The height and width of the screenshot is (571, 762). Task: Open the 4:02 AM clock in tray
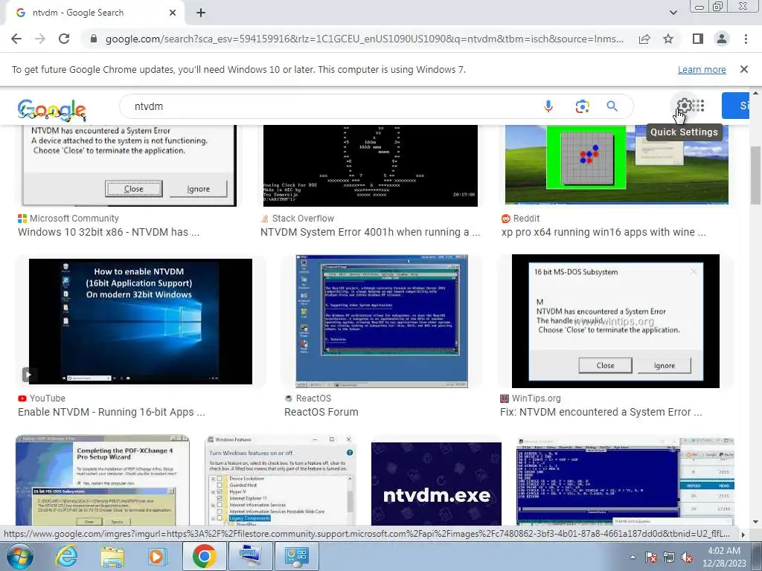pyautogui.click(x=724, y=557)
